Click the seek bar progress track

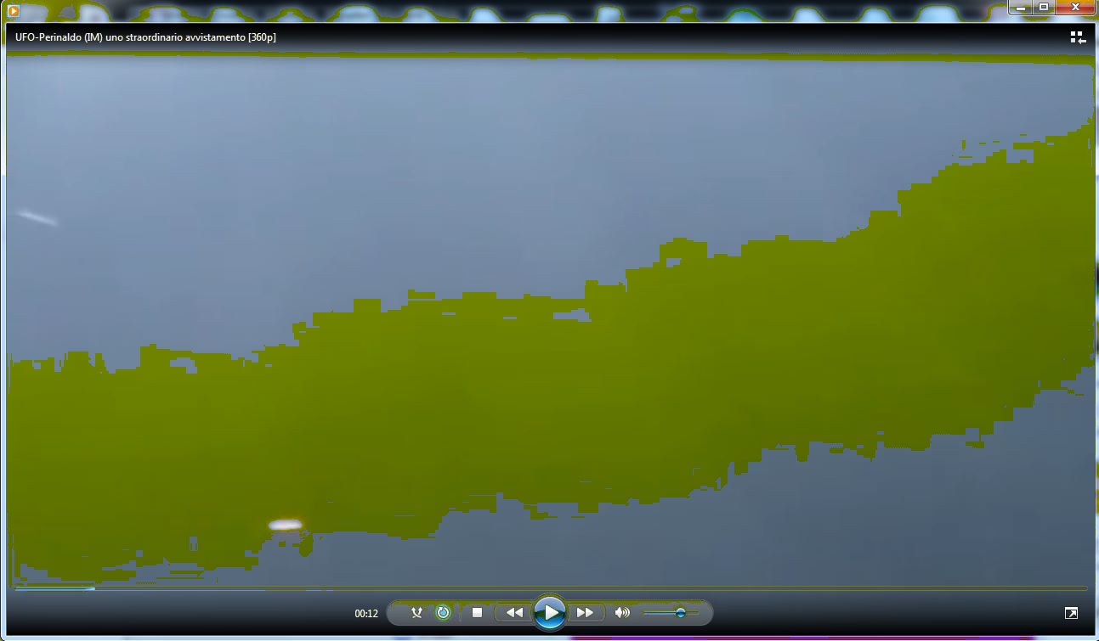(x=550, y=588)
